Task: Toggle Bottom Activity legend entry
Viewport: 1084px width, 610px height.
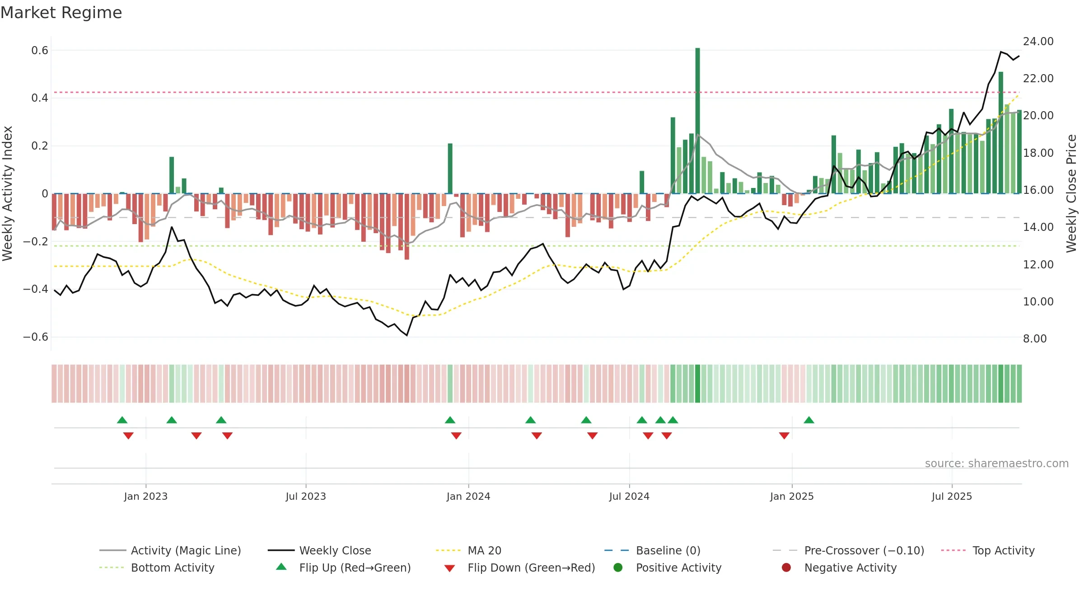Action: pyautogui.click(x=157, y=568)
